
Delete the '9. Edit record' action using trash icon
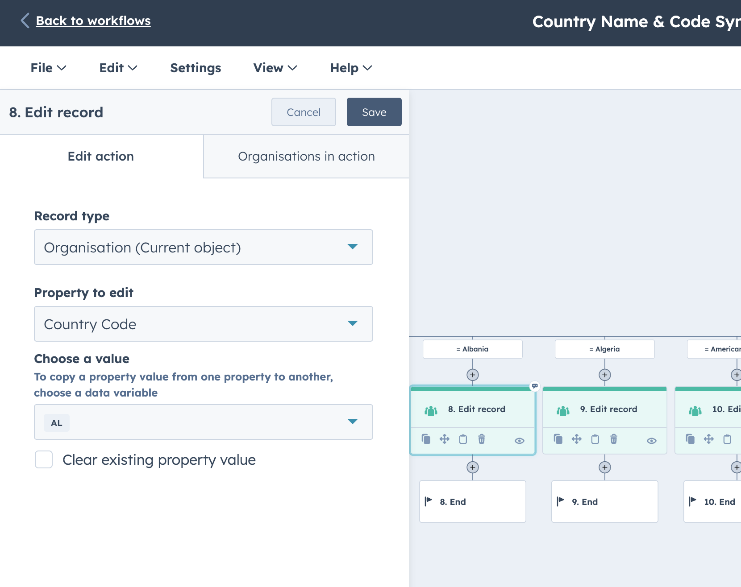coord(614,439)
